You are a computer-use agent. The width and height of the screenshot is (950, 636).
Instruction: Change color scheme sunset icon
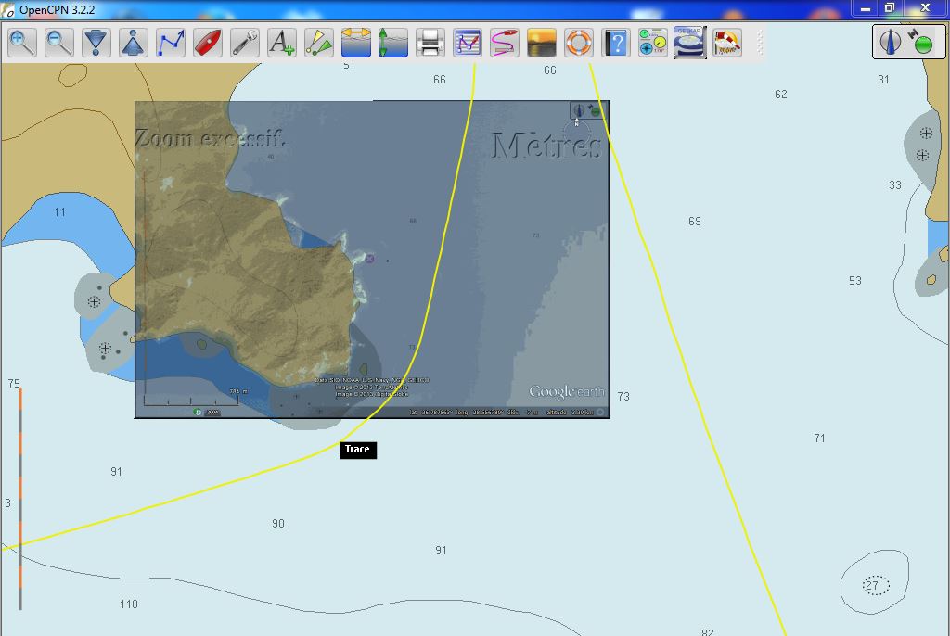tap(542, 43)
